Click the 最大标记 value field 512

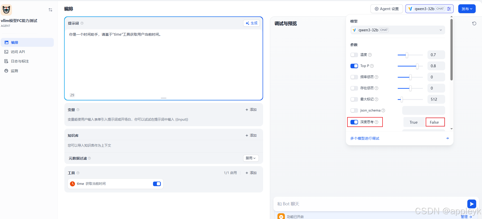436,99
